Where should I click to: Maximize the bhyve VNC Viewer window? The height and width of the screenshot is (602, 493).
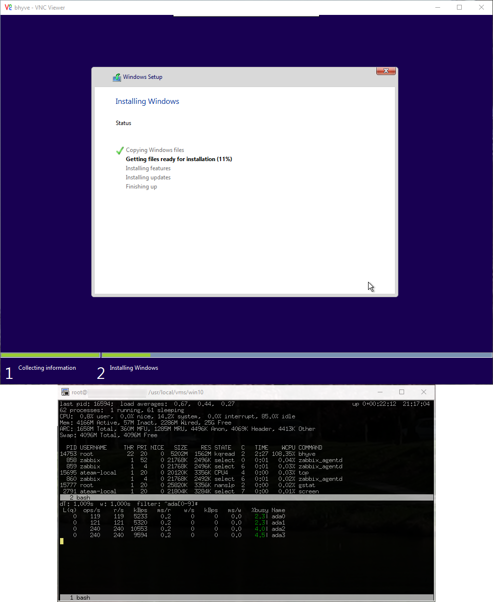pyautogui.click(x=459, y=7)
